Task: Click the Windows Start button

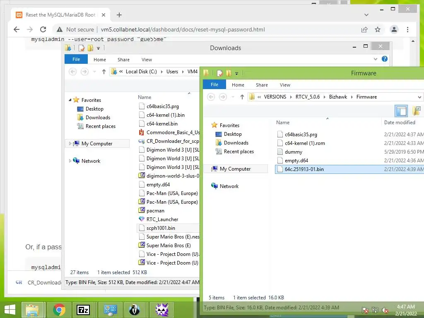Action: point(10,310)
